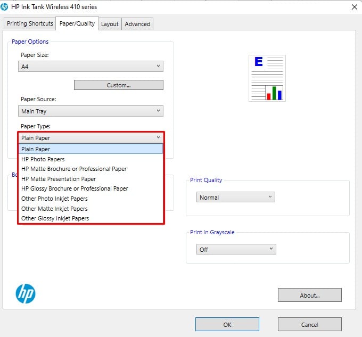Image resolution: width=362 pixels, height=337 pixels.
Task: Open the Layout tab
Action: [110, 24]
